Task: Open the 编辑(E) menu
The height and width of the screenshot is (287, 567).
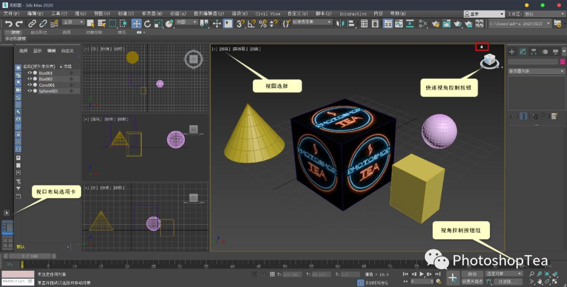Action: 35,14
